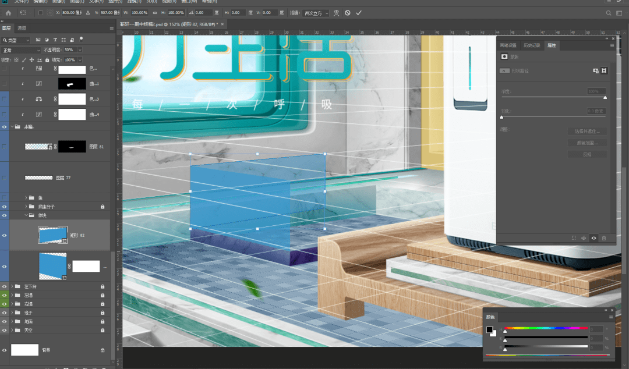Screen dimensions: 629x369
Task: Commit the transform with the checkmark icon
Action: (359, 13)
